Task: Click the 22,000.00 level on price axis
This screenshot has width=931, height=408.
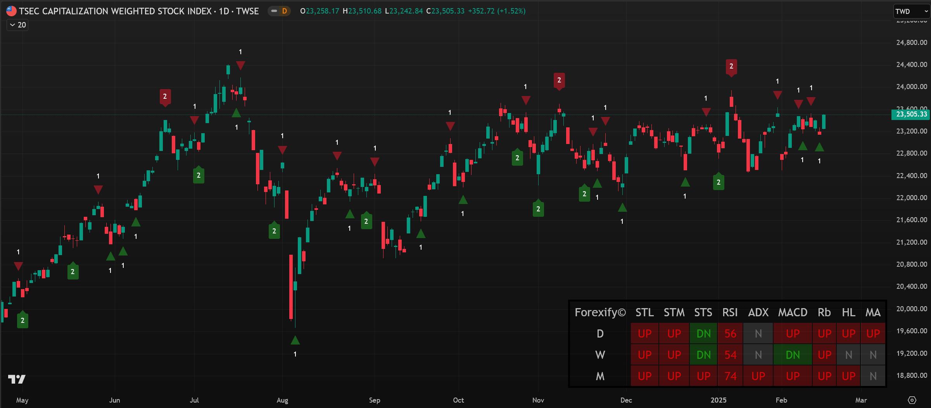Action: (x=910, y=198)
